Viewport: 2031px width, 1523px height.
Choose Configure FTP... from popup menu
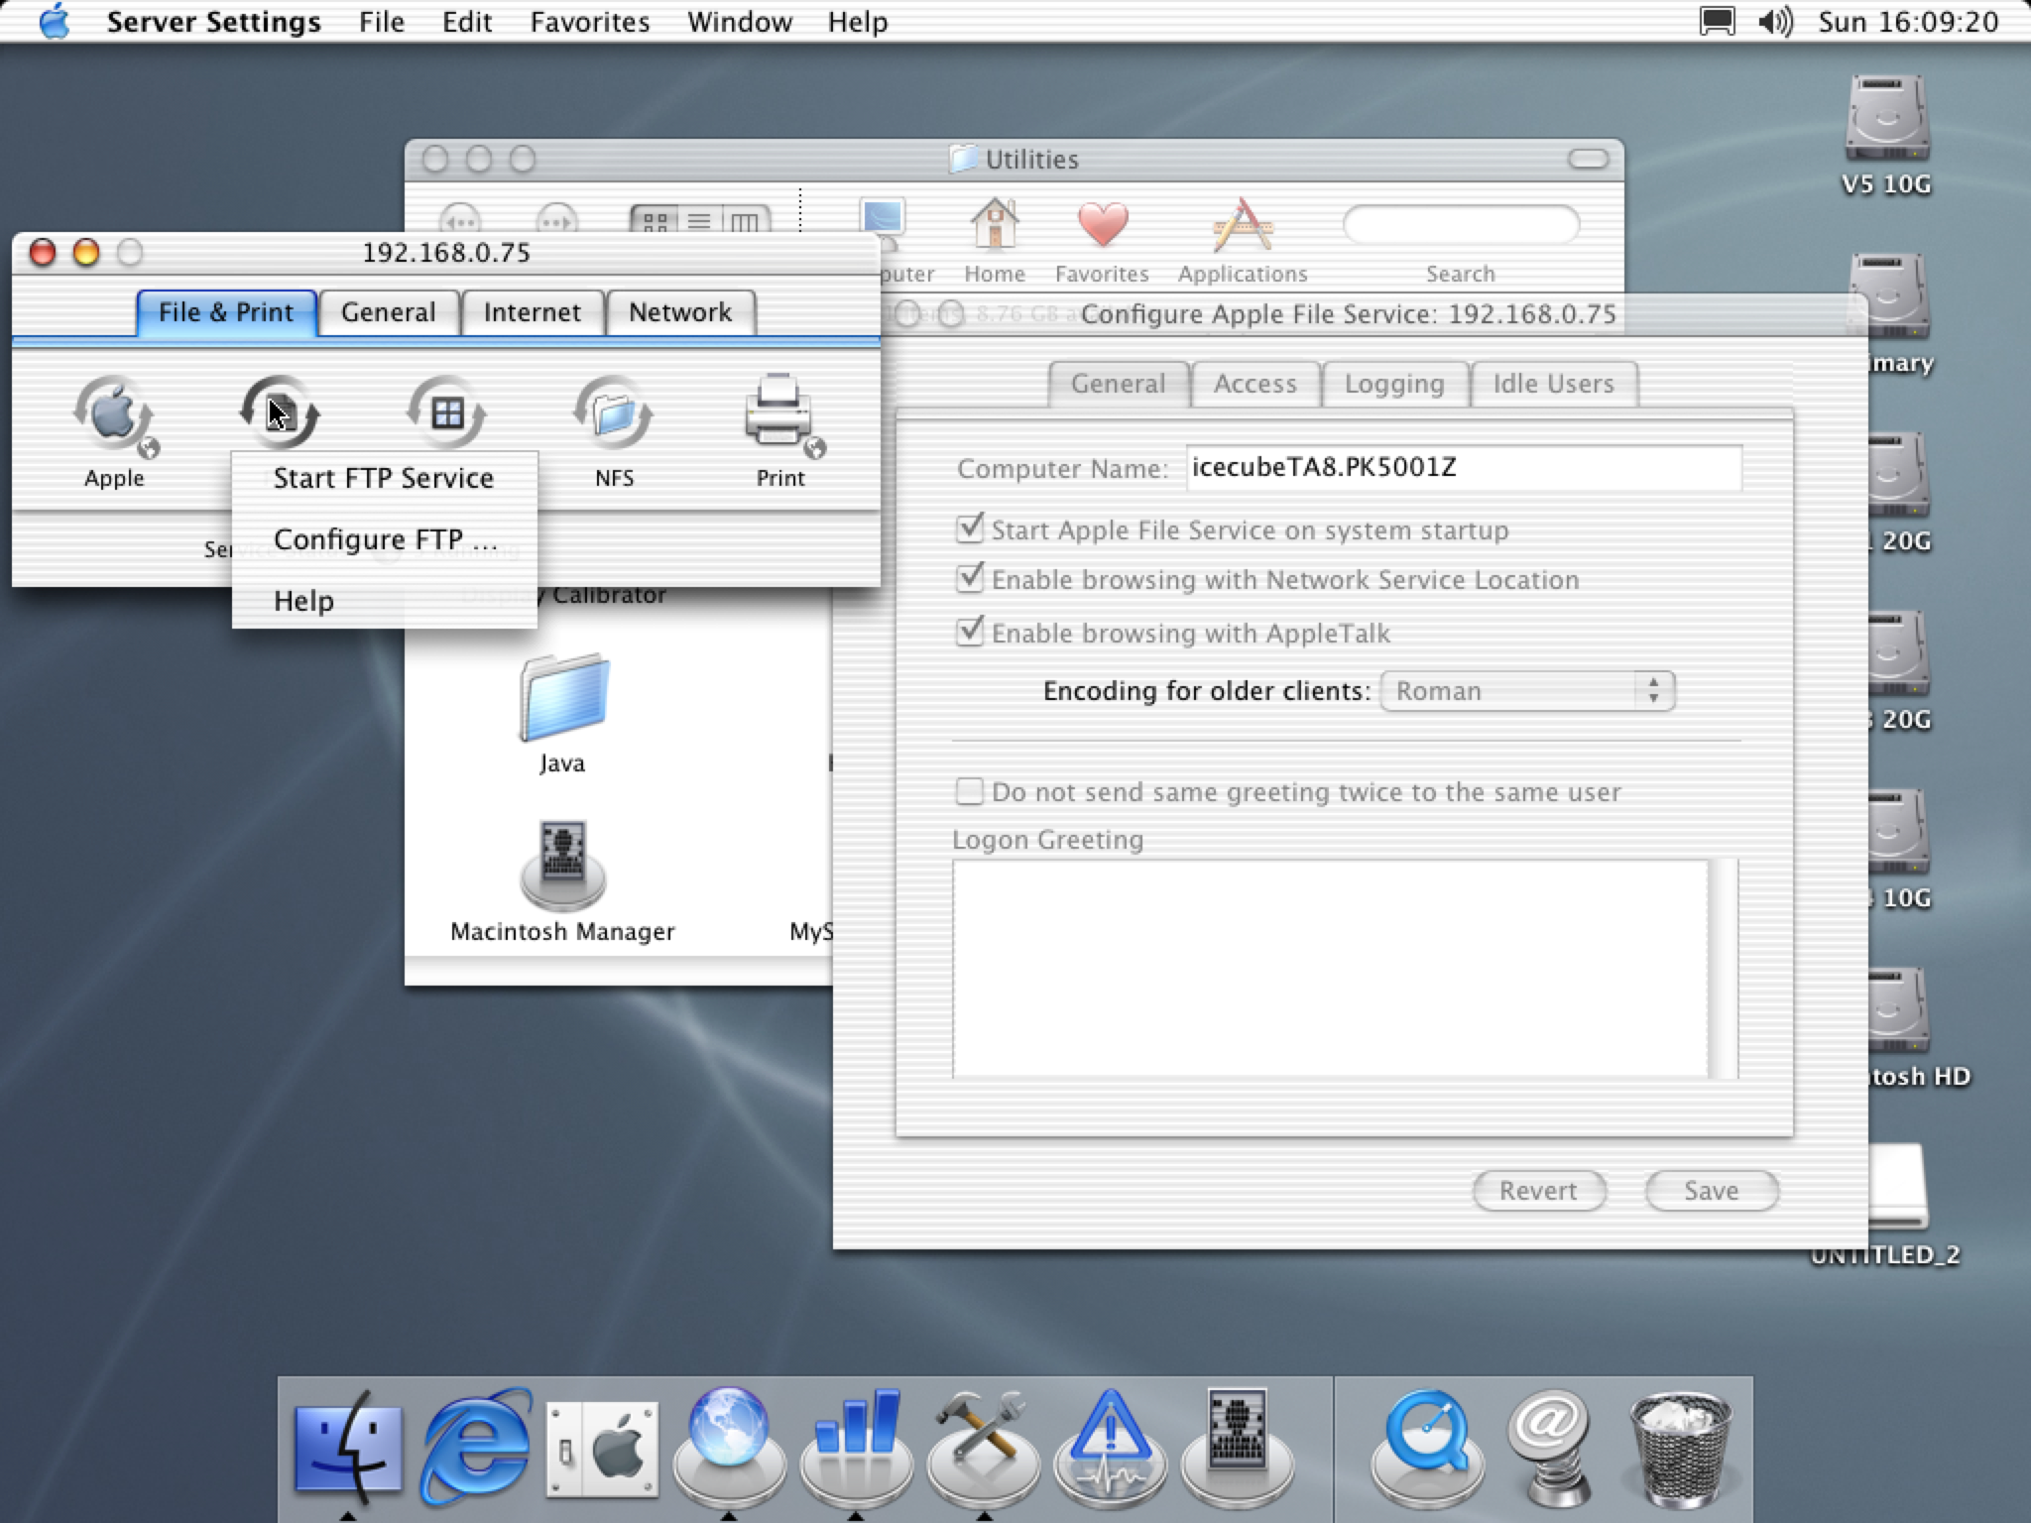pyautogui.click(x=384, y=539)
